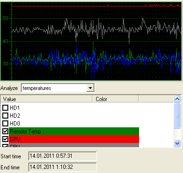Enable the HD0 checkbox

(x=5, y=123)
